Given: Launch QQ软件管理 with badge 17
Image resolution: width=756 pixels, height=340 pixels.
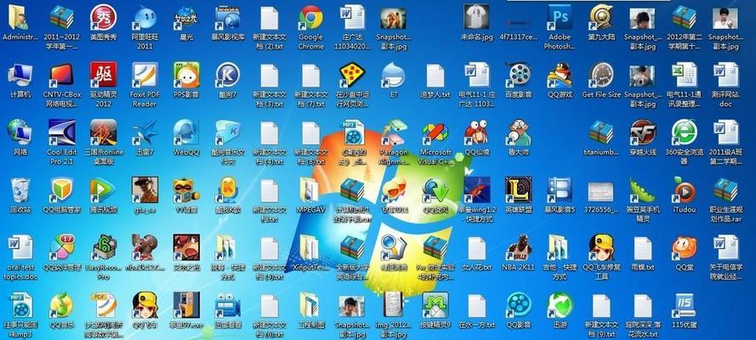Looking at the screenshot, I should click(62, 247).
